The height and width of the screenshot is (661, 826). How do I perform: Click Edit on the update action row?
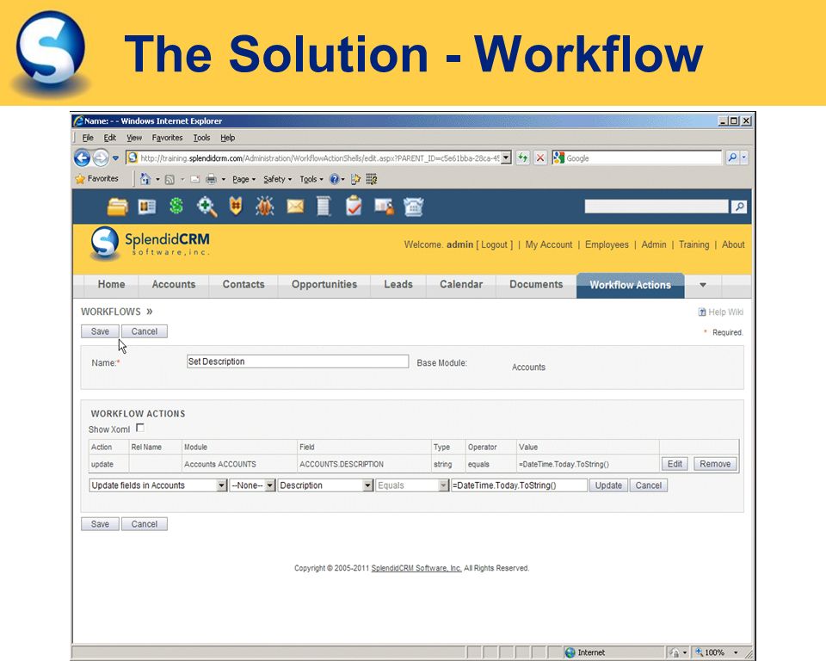tap(675, 464)
